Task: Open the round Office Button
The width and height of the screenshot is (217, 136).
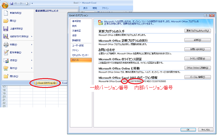Action: tap(5, 5)
